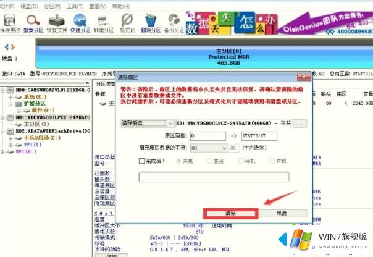
Task: Open the 分区(P) menu
Action: click(52, 6)
